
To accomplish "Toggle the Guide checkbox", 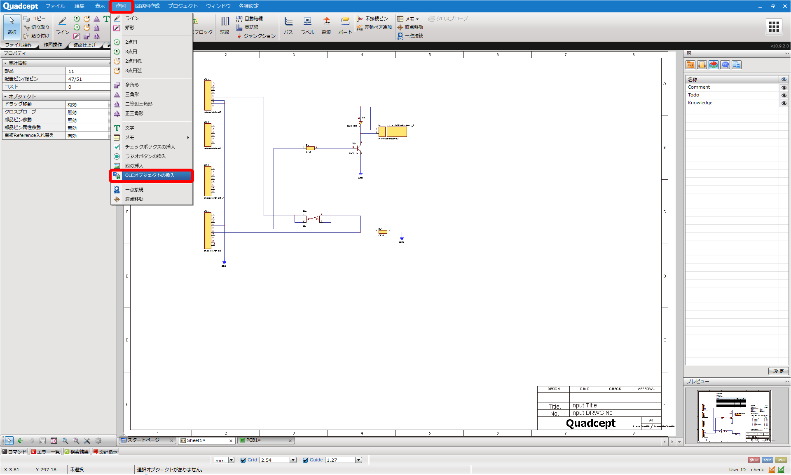I will click(x=305, y=460).
